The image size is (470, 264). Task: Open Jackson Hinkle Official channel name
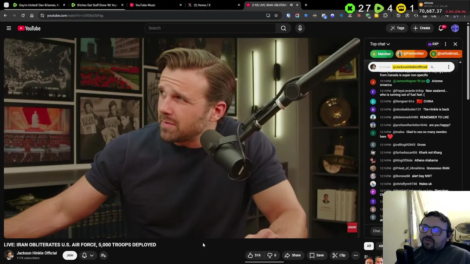[37, 253]
